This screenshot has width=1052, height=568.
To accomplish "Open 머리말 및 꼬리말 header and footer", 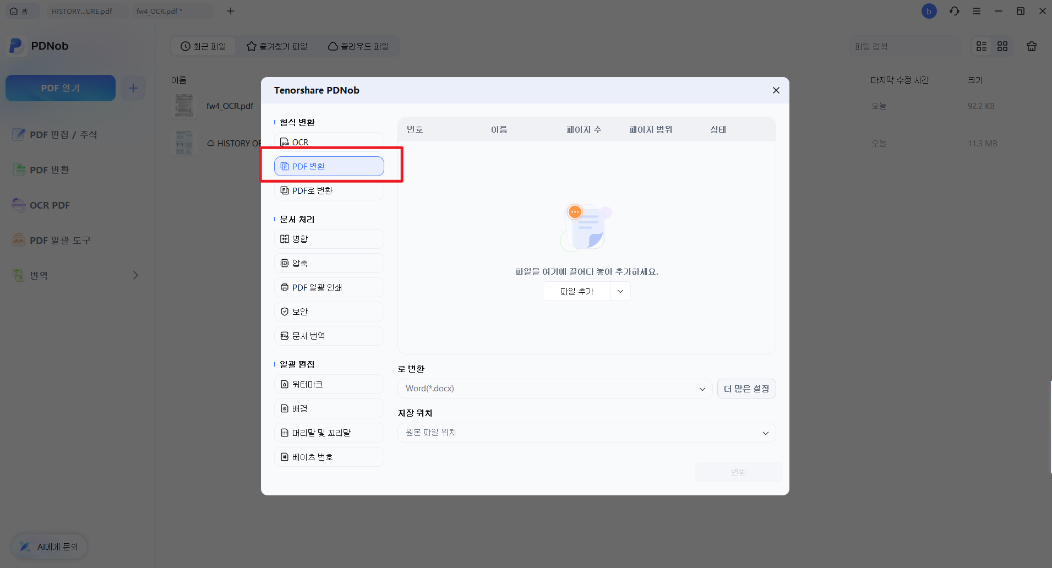I will (329, 433).
